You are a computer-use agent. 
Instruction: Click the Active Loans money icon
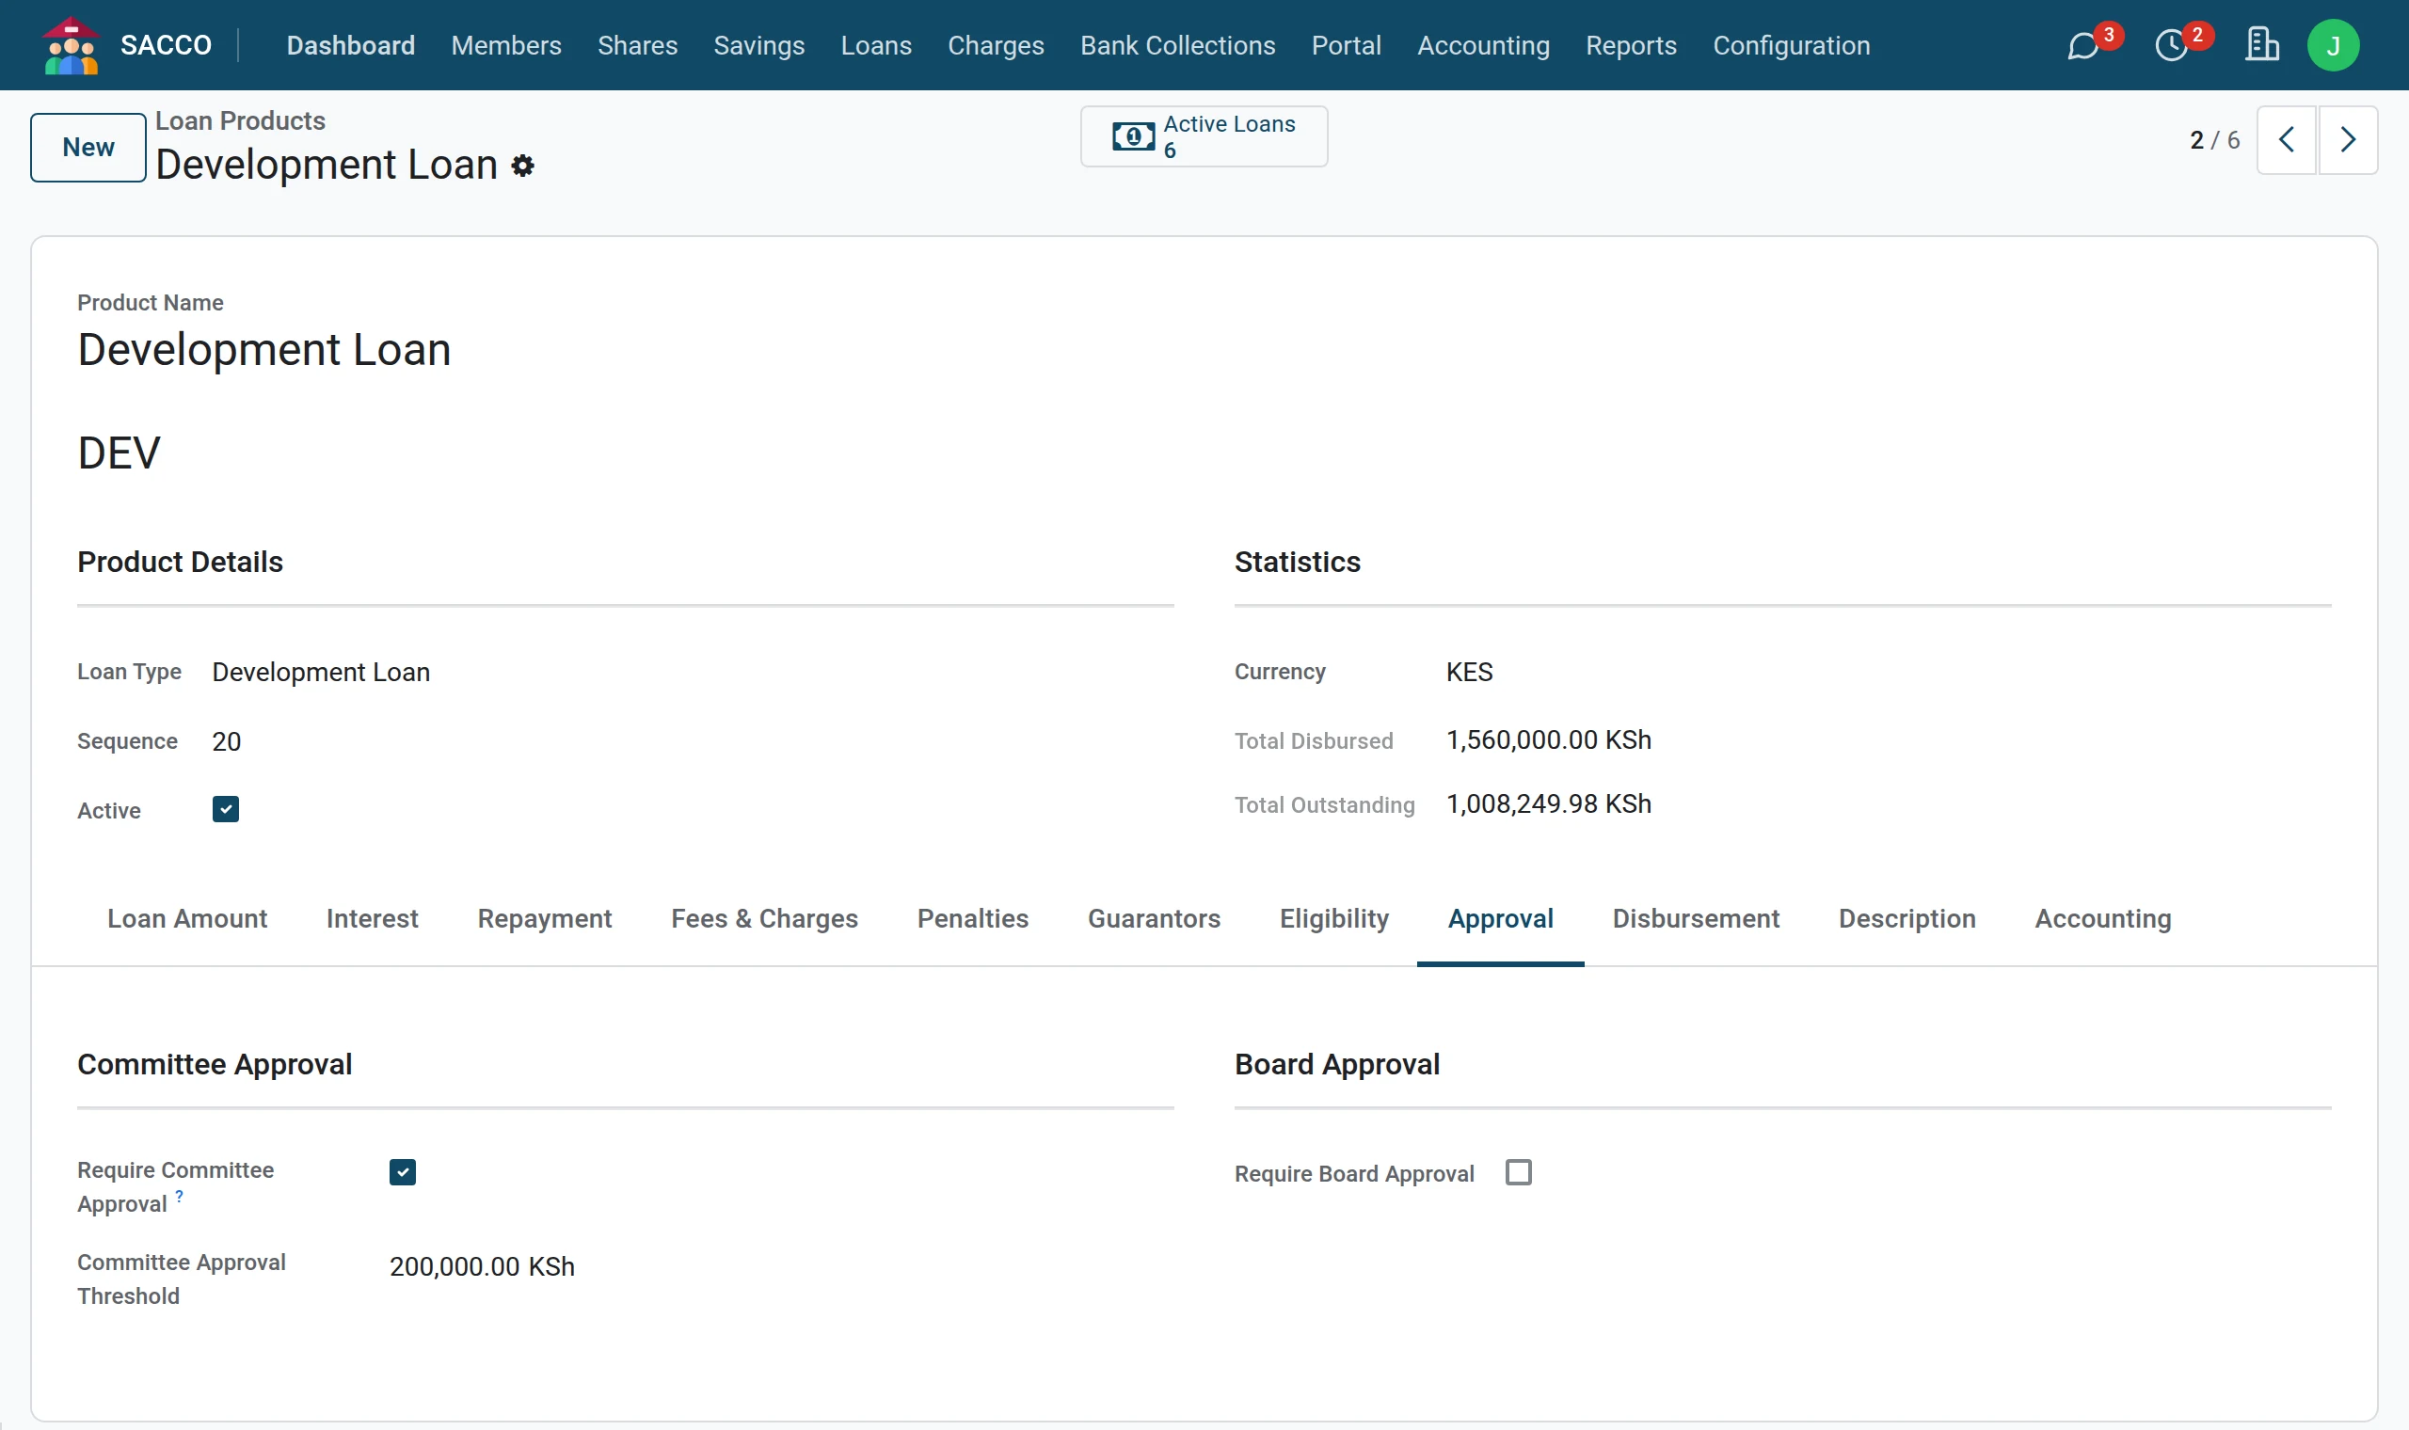(1133, 136)
